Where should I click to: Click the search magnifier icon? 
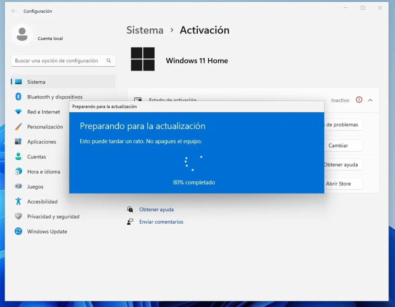tap(108, 60)
